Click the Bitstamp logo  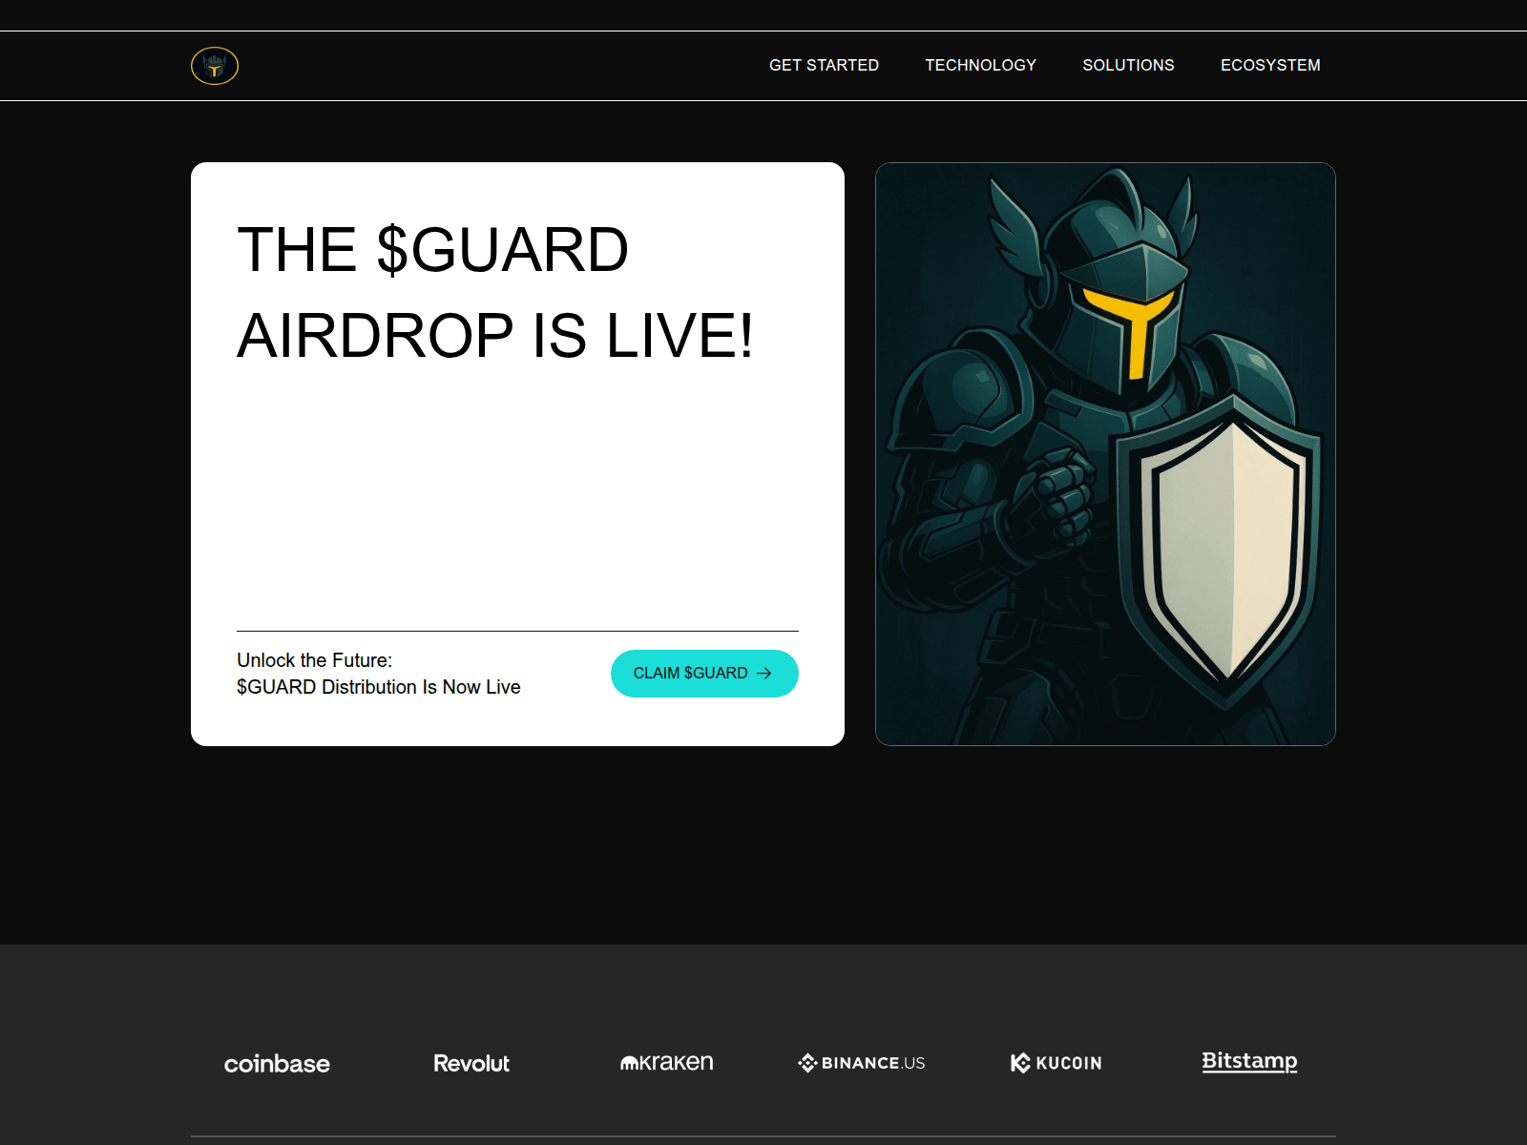point(1249,1061)
